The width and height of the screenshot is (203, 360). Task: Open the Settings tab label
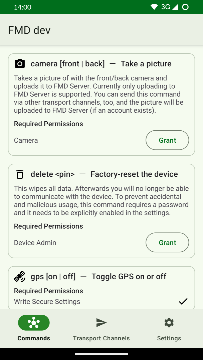tap(169, 338)
